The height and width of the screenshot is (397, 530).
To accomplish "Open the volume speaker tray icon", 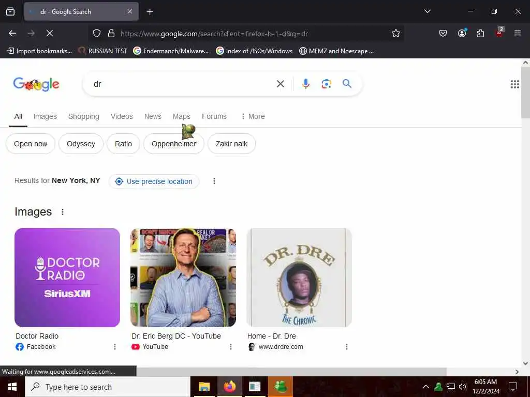I will [463, 387].
